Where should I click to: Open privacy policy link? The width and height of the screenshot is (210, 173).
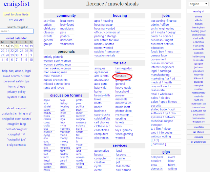click(16, 92)
